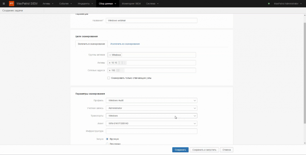Select the Вручную launch radio option

[107, 139]
